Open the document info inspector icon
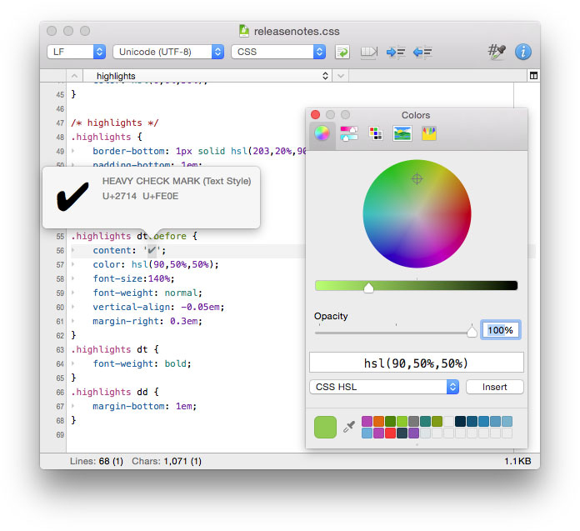Screen dimensions: 580x531 coord(523,52)
